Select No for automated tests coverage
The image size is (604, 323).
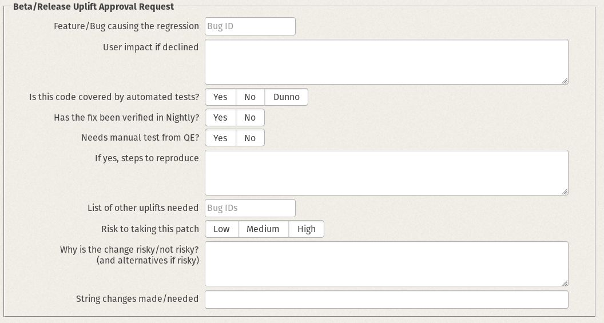[x=250, y=97]
